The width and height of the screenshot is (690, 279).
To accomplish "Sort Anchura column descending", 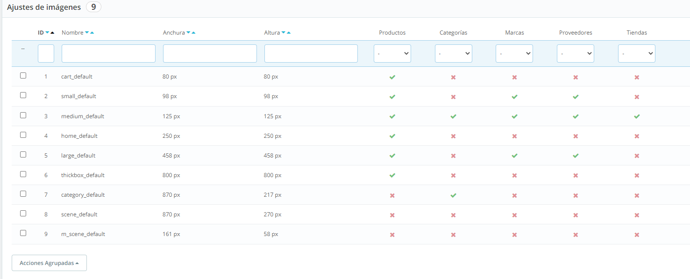I will pyautogui.click(x=188, y=33).
